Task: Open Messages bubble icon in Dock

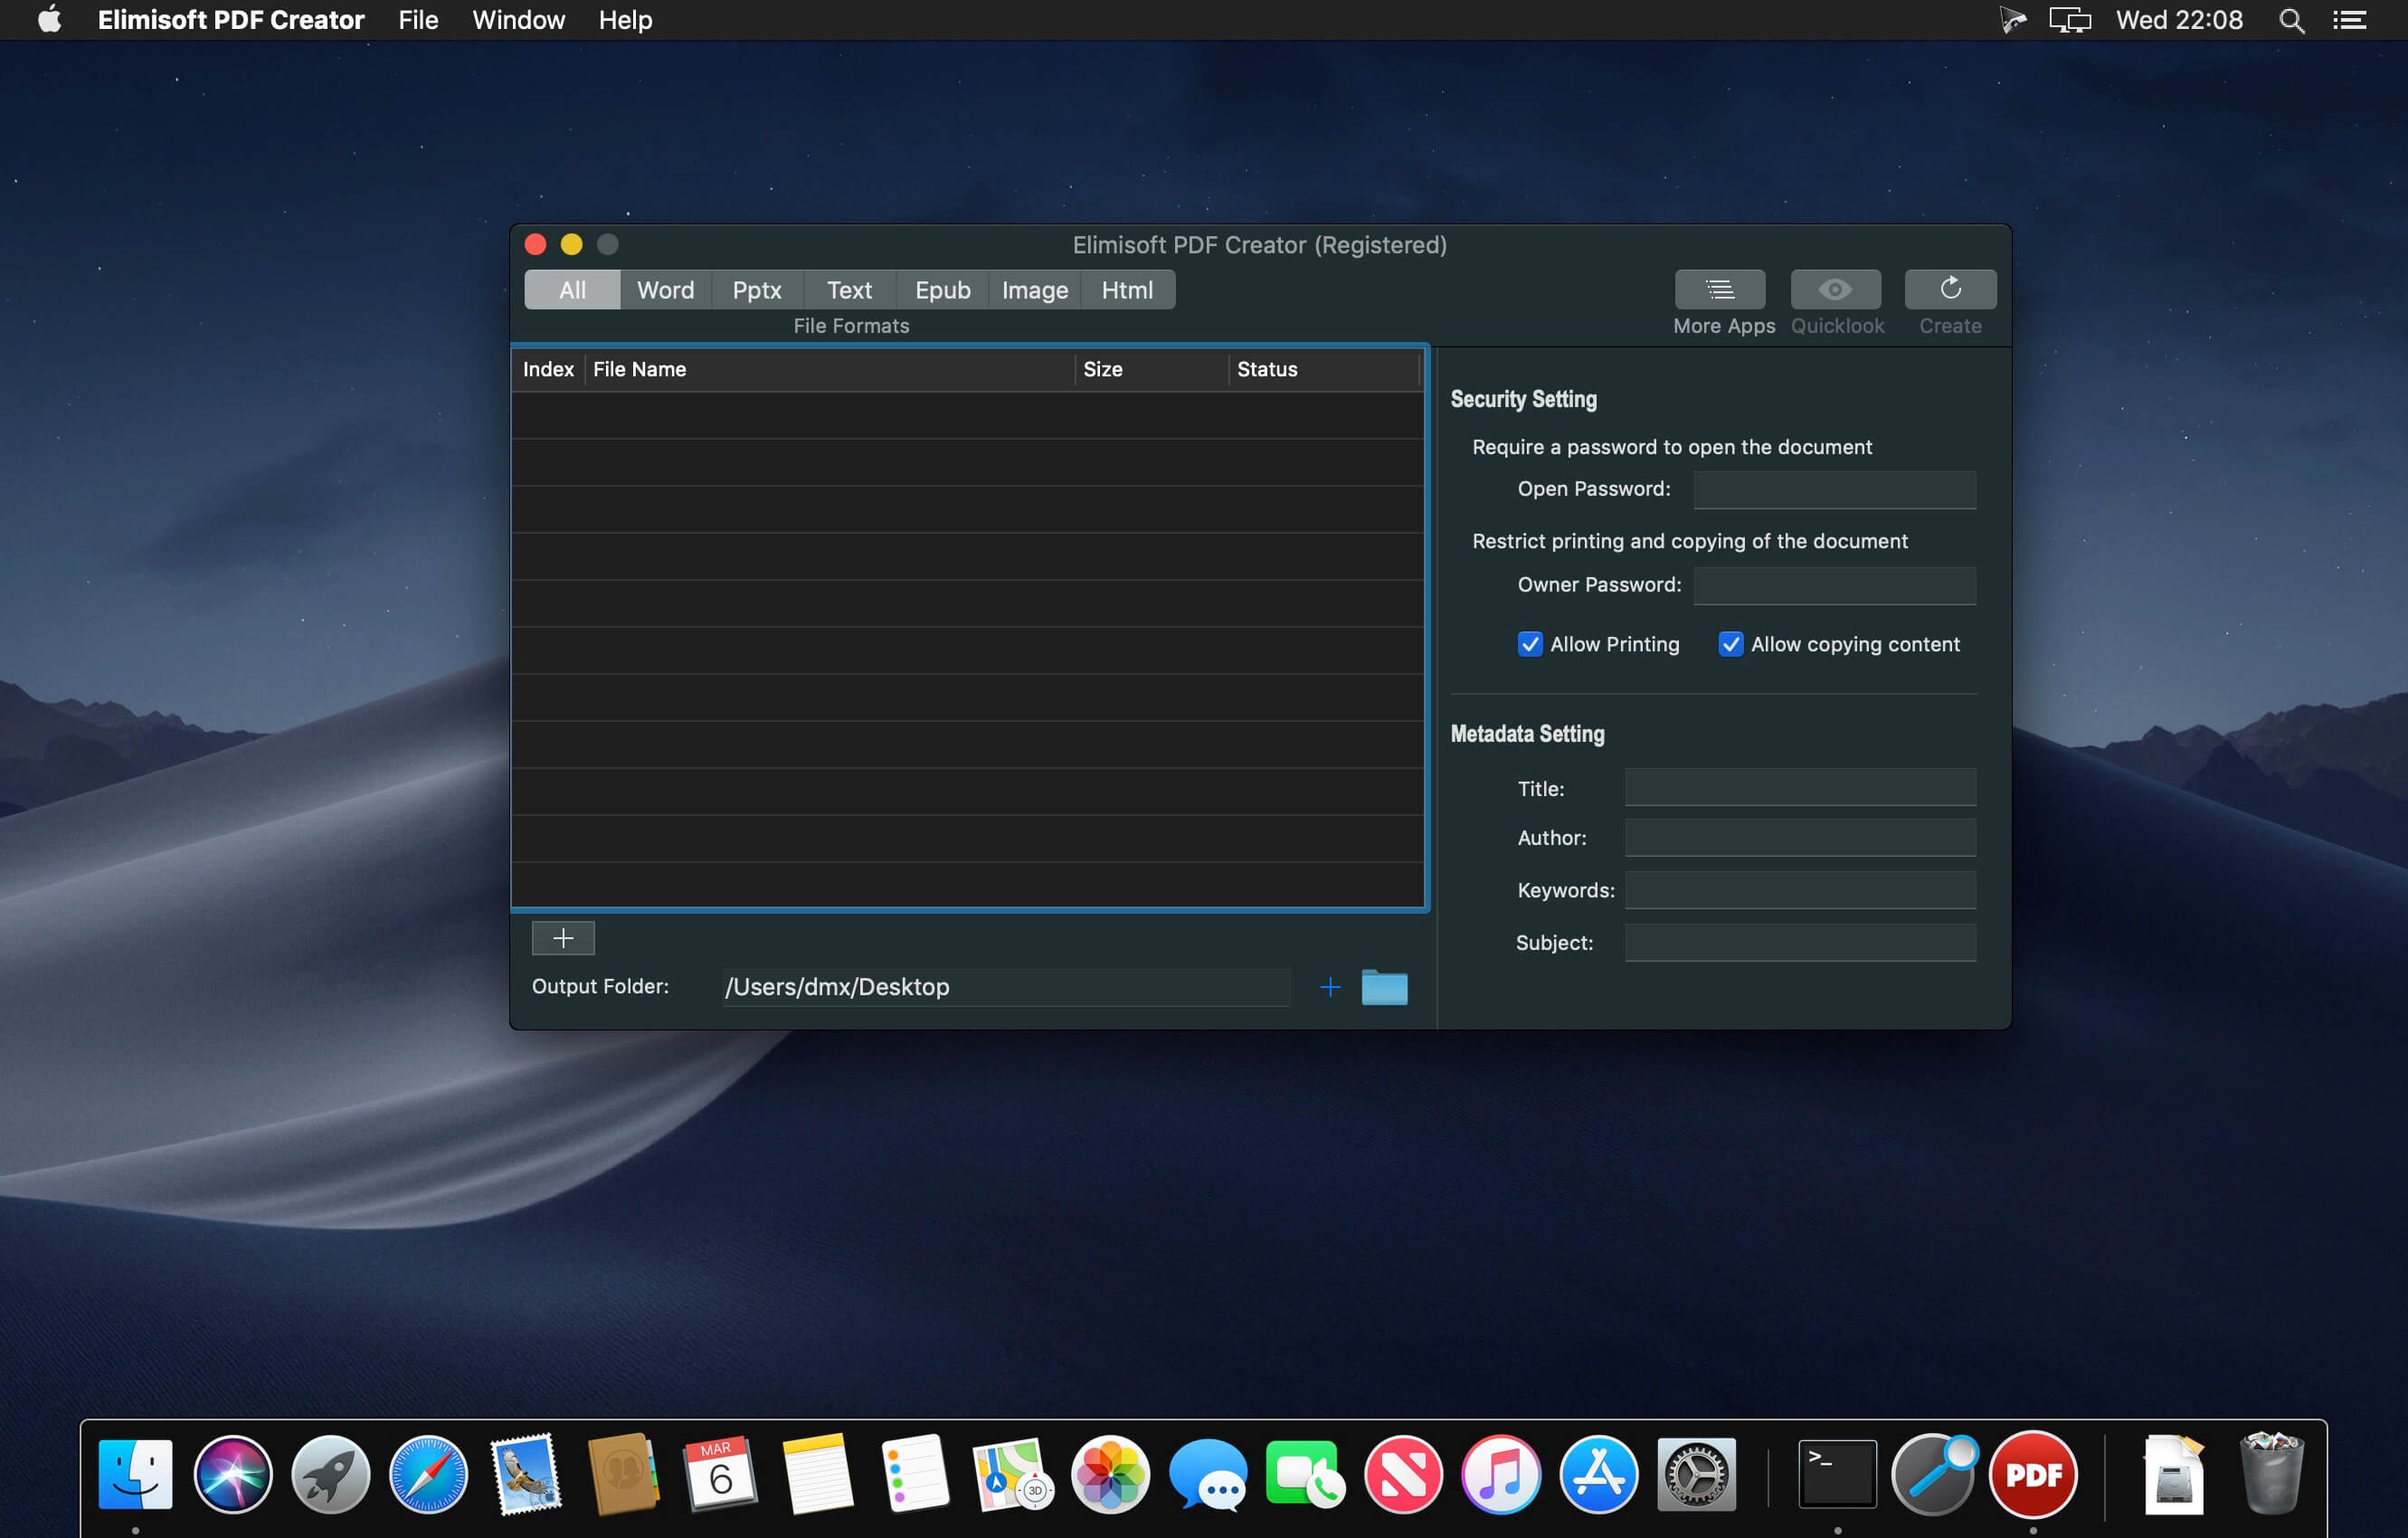Action: coord(1208,1474)
